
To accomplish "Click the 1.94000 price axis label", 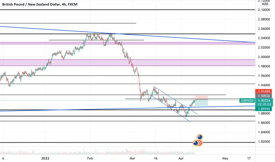I will [x=264, y=85].
